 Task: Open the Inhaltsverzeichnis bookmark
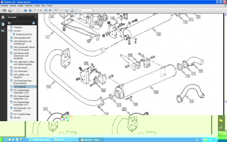(x=24, y=34)
